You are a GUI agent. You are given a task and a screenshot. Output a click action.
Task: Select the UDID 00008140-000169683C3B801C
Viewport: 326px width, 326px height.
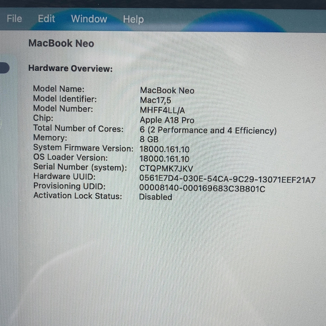[x=202, y=189]
